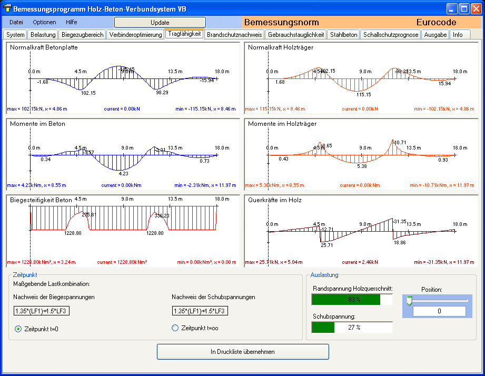Switch to the Belastung tab
The width and height of the screenshot is (485, 376).
pyautogui.click(x=43, y=35)
